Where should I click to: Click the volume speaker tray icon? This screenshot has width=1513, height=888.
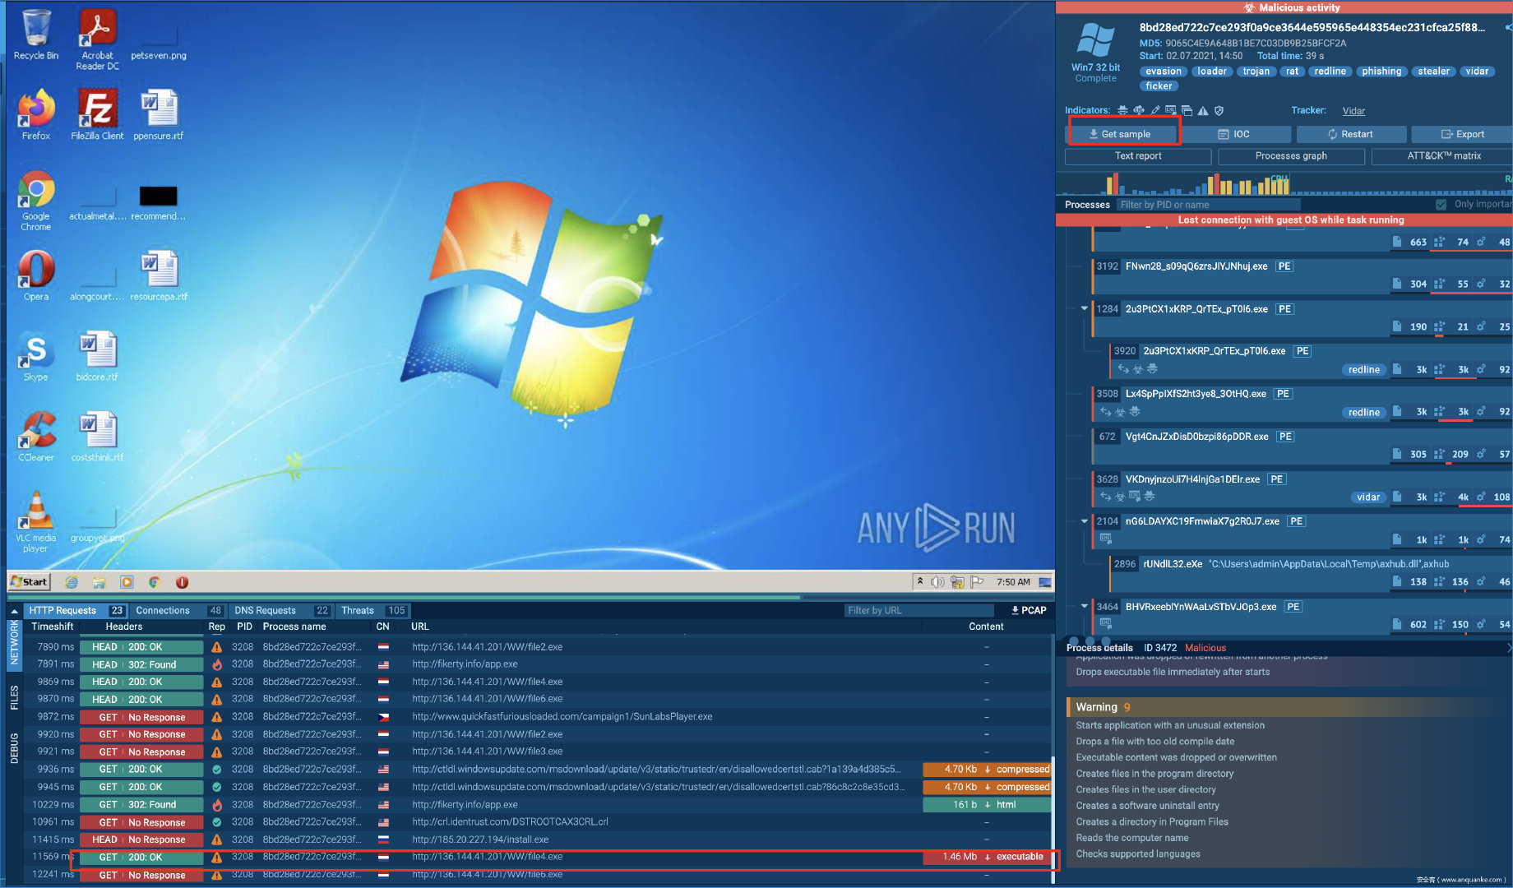[937, 582]
